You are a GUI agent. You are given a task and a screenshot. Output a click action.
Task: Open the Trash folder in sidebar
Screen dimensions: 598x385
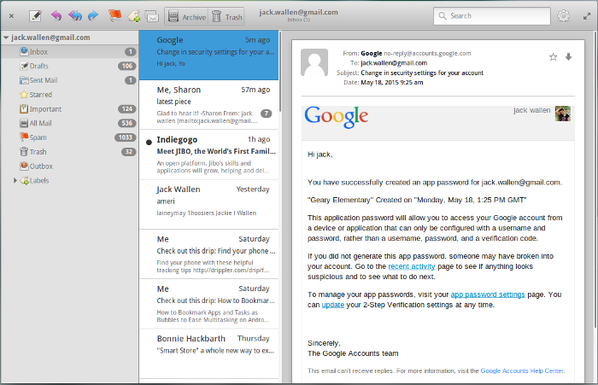69,152
